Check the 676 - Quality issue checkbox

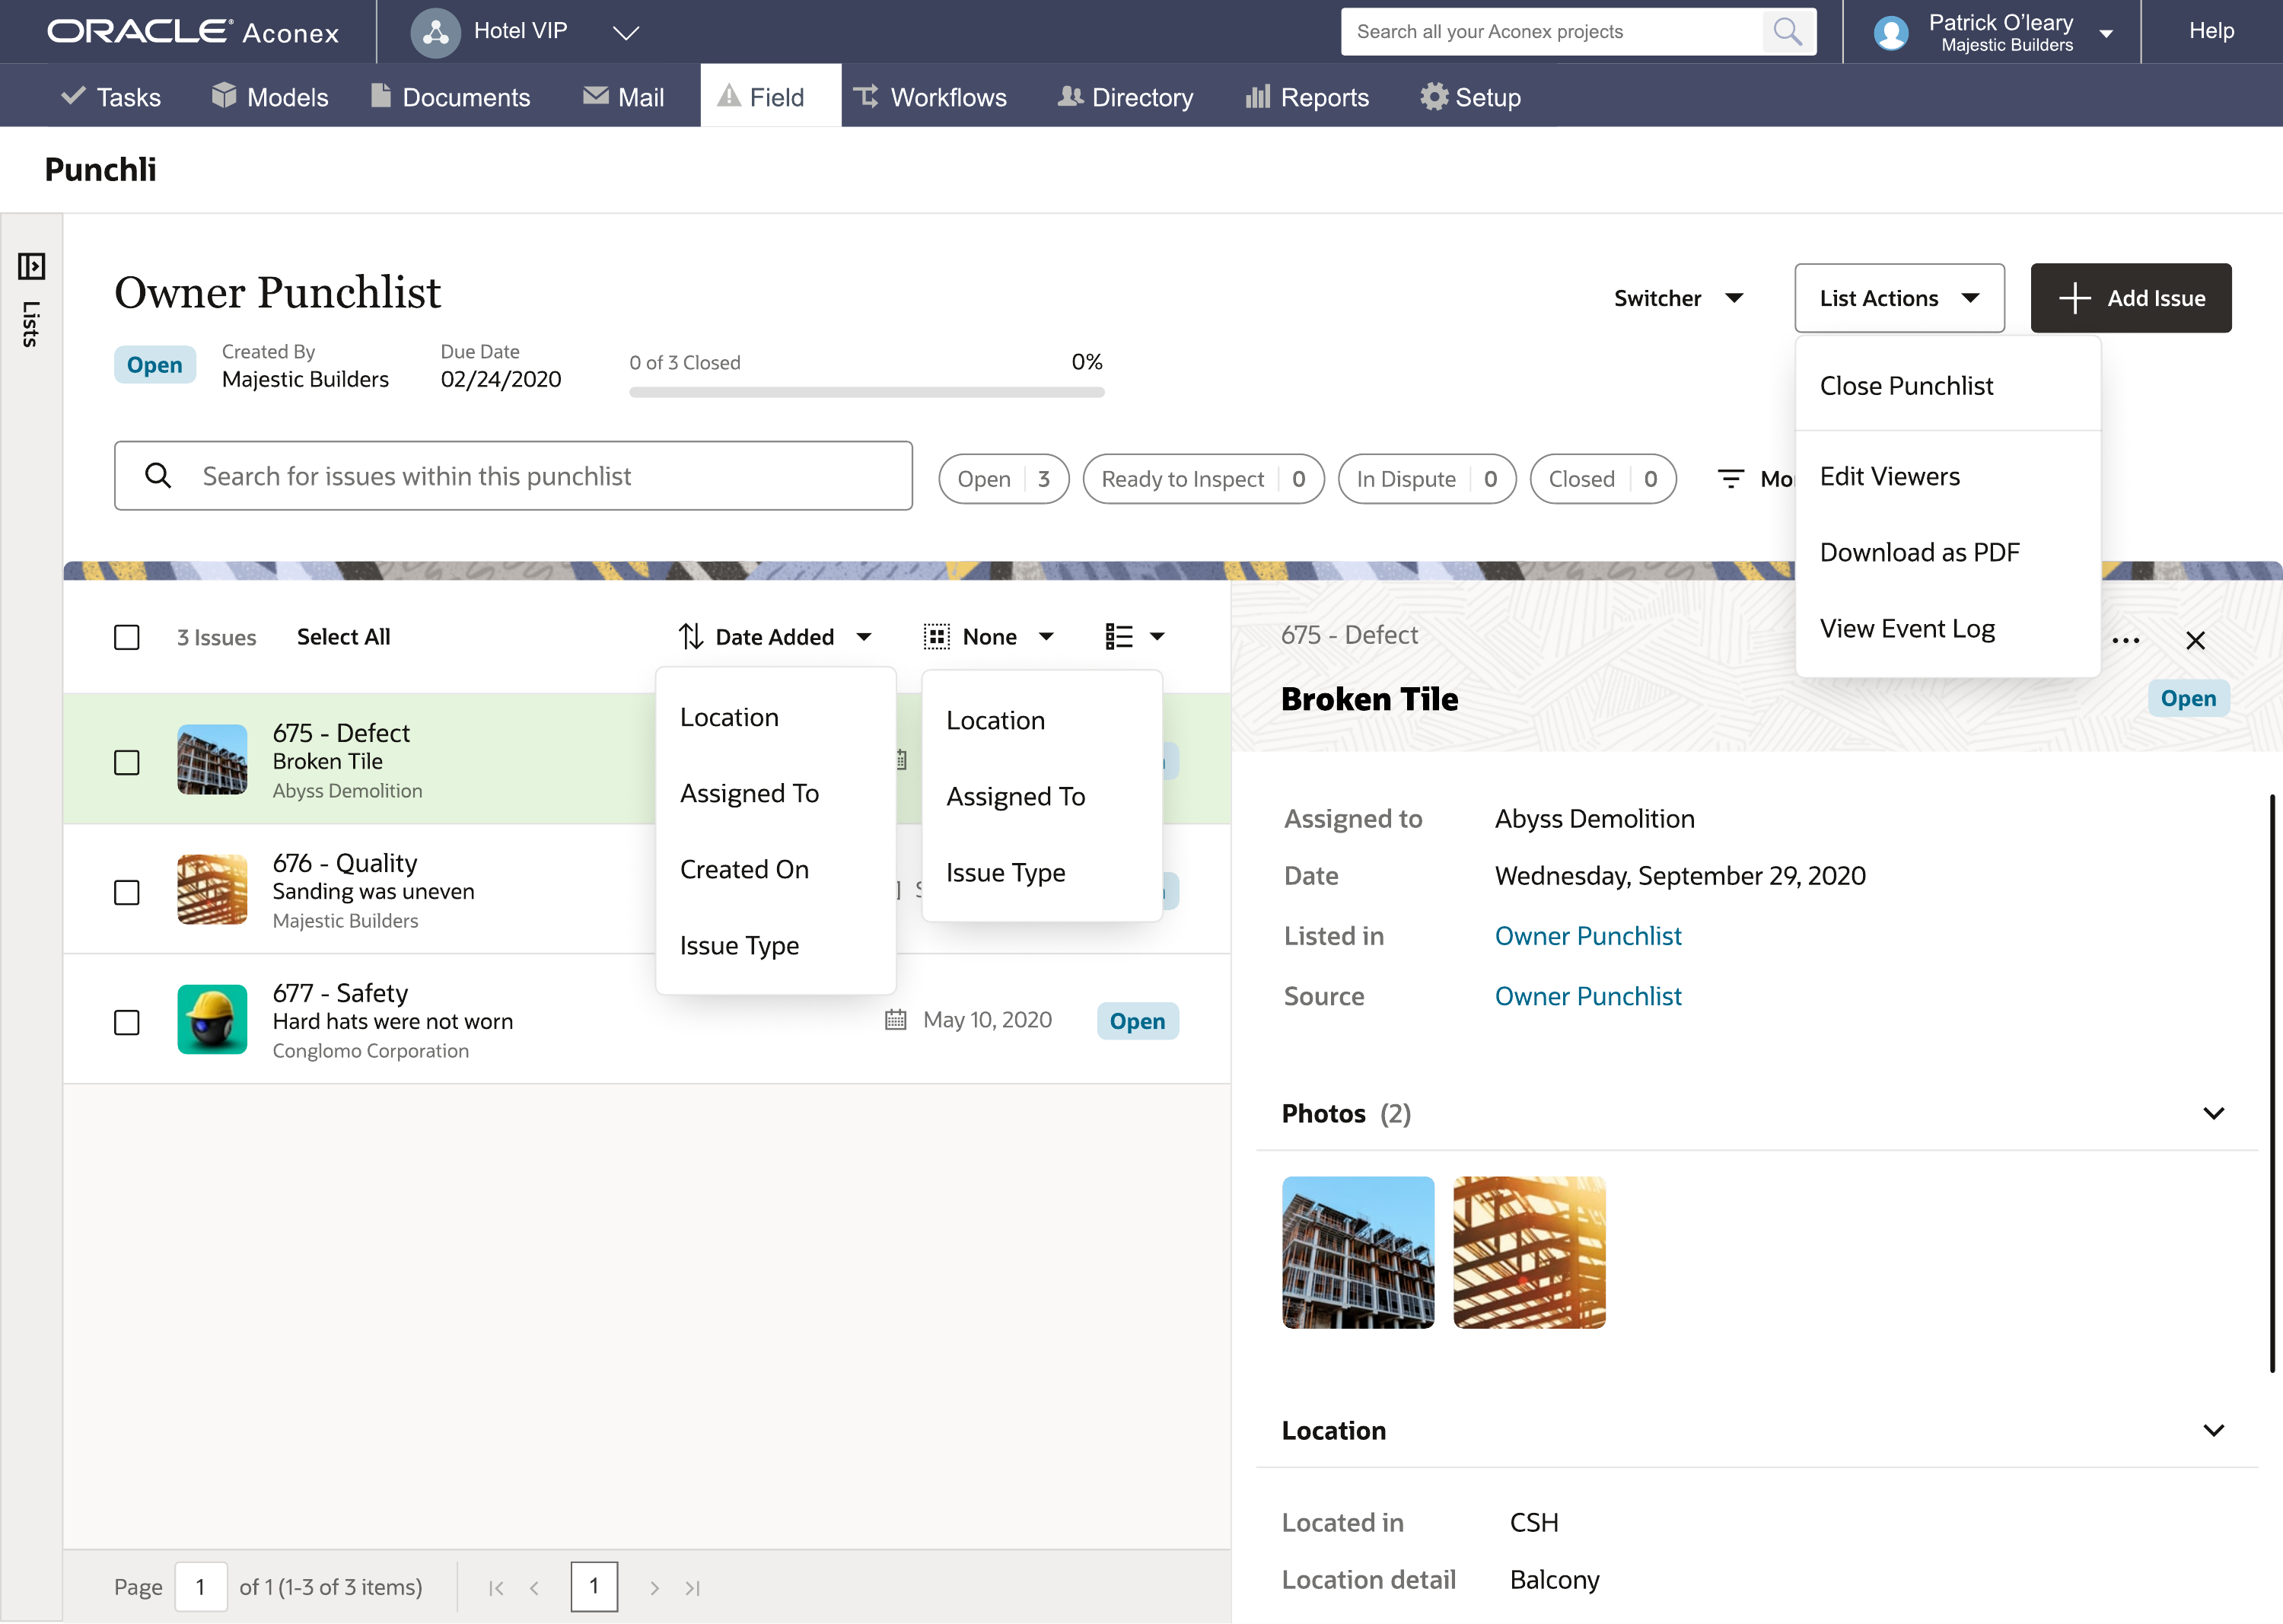pyautogui.click(x=127, y=892)
